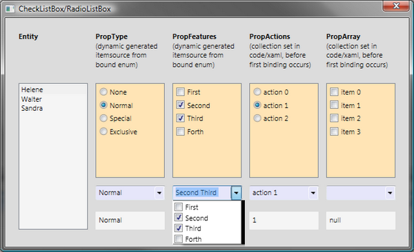The height and width of the screenshot is (252, 414).
Task: Collapse the Second Third combo box arrow
Action: coord(236,193)
